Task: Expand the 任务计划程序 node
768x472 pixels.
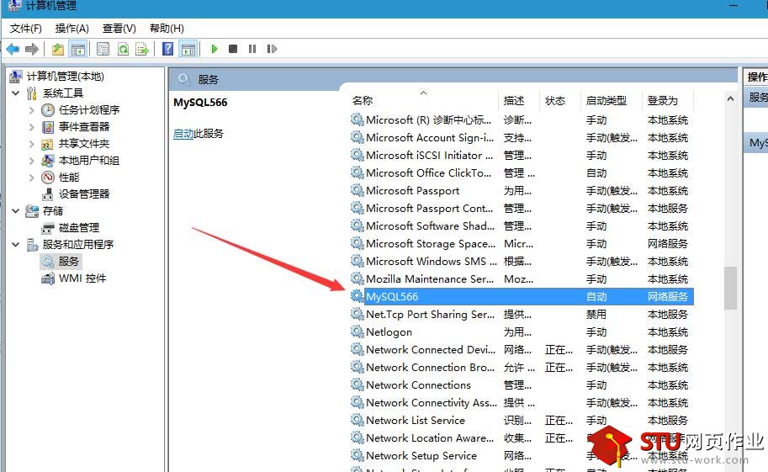Action: point(32,109)
